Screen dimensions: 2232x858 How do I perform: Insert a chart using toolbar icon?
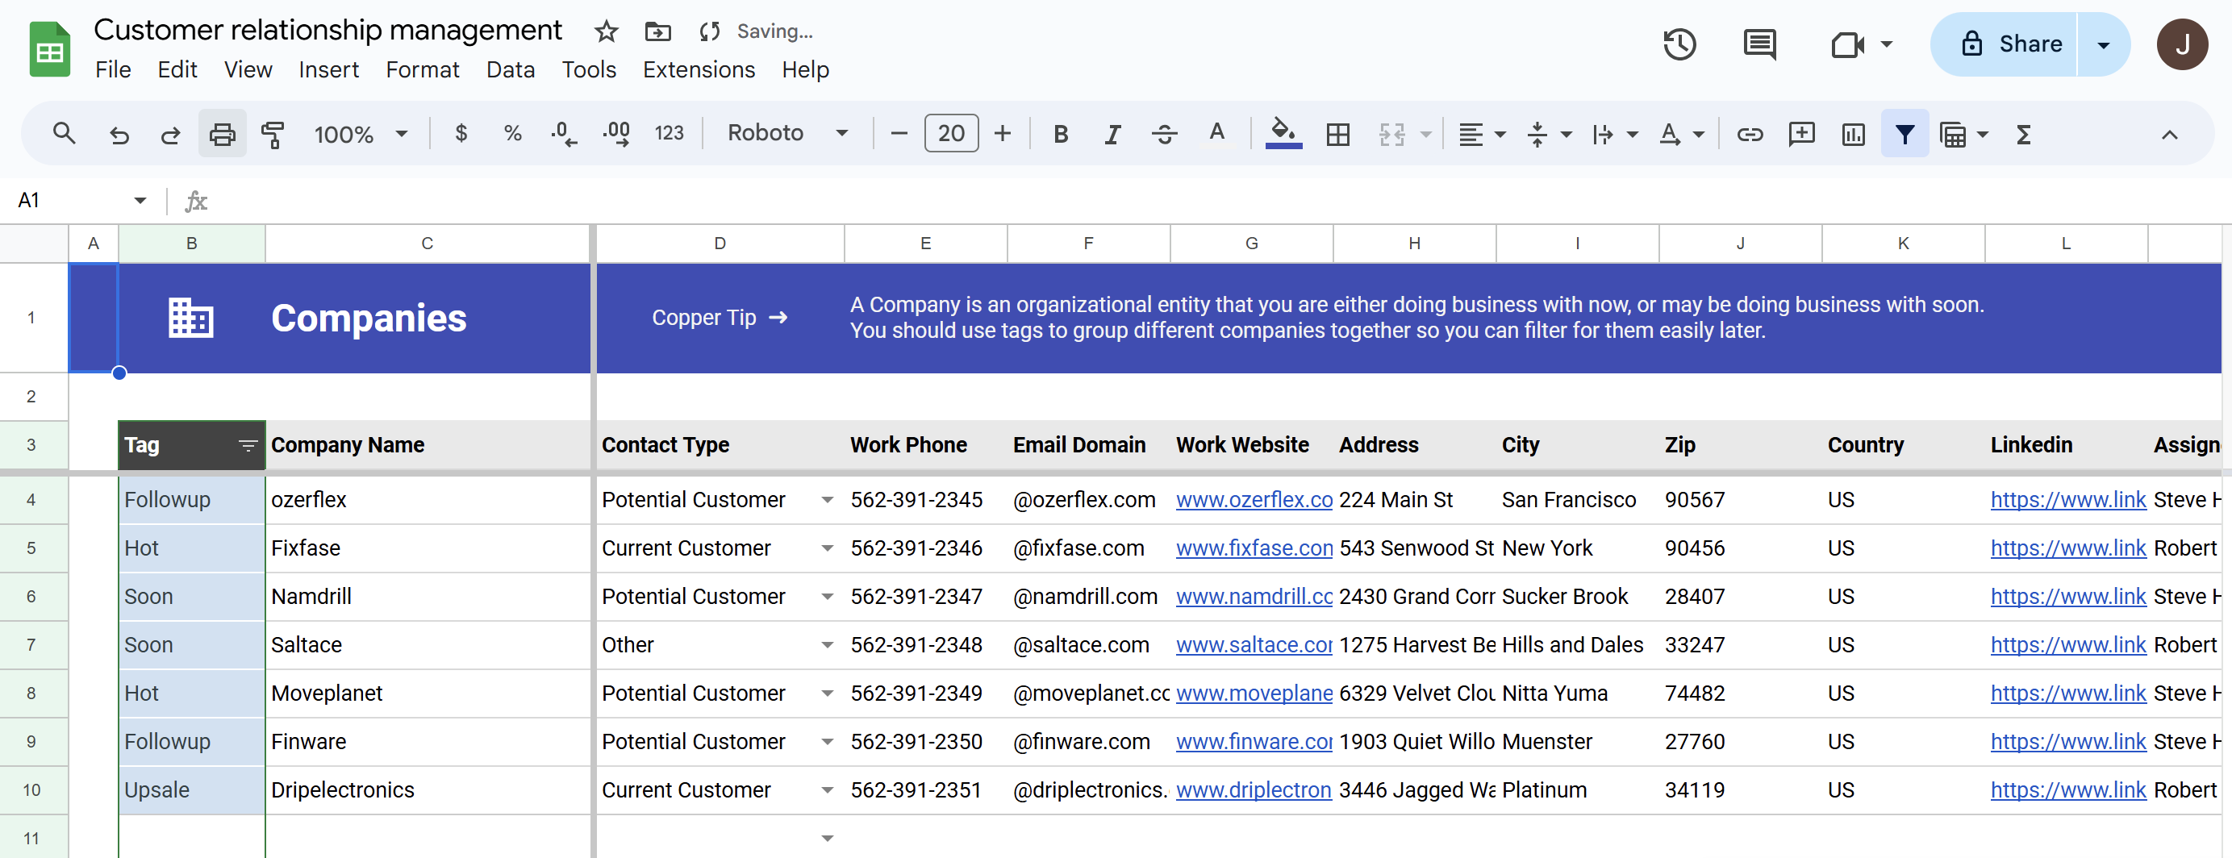pyautogui.click(x=1853, y=134)
